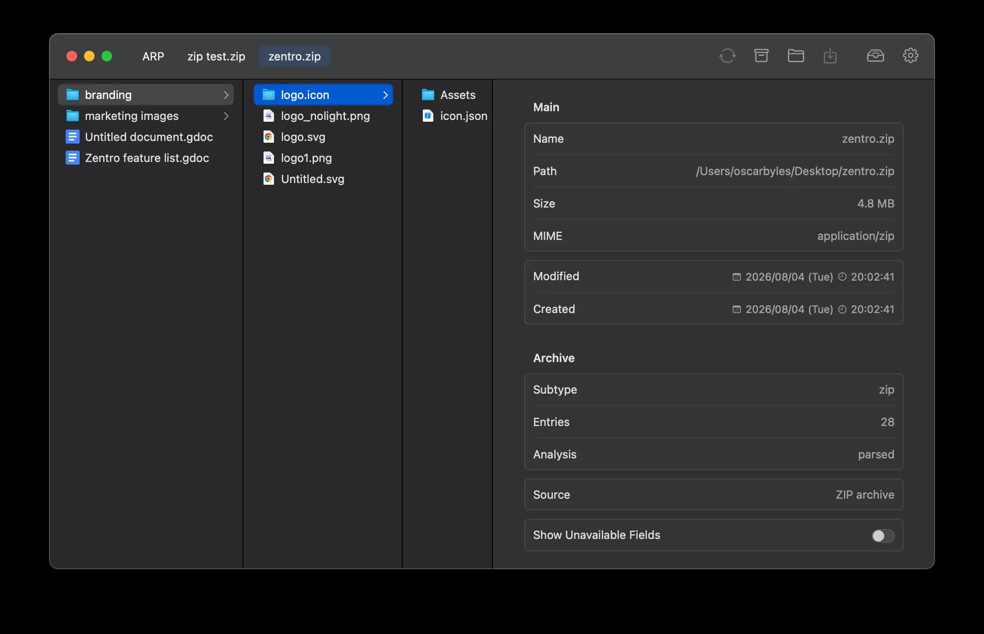
Task: Select the marketing images row
Action: pos(146,116)
